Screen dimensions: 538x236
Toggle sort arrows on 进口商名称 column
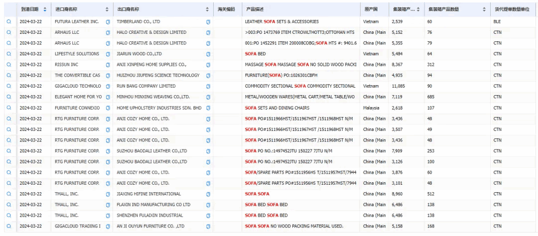(107, 9)
